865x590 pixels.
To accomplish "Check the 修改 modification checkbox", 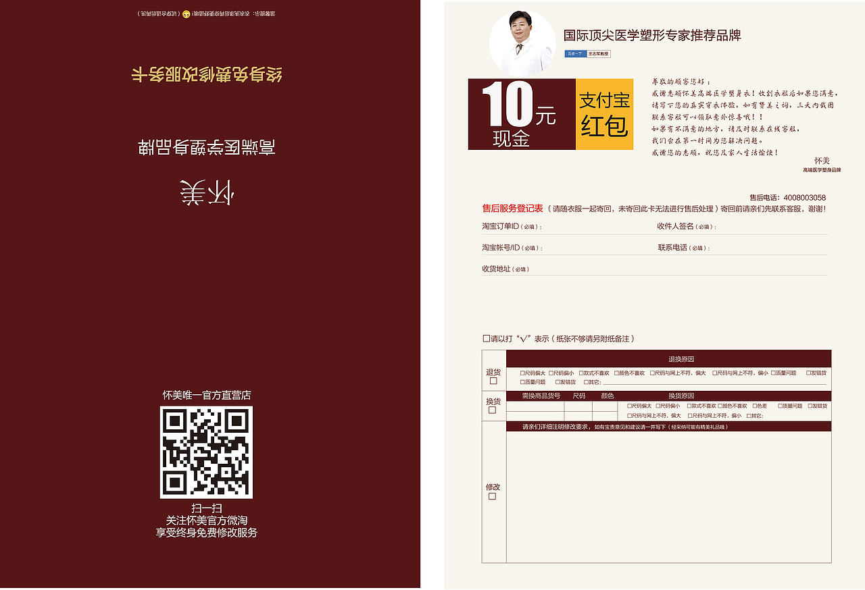I will (493, 495).
